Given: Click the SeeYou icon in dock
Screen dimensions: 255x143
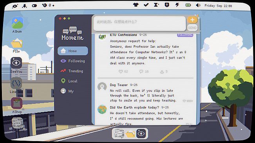Looking at the screenshot, I should click(x=141, y=134).
